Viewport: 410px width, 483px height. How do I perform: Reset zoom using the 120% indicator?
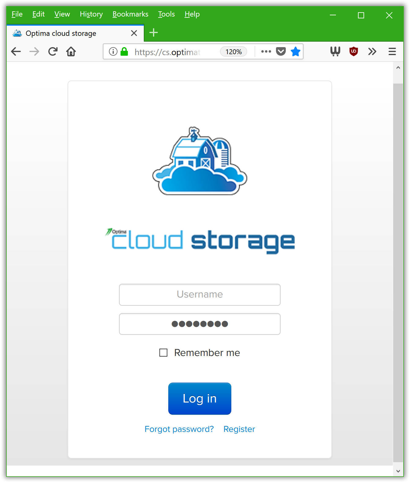[233, 52]
